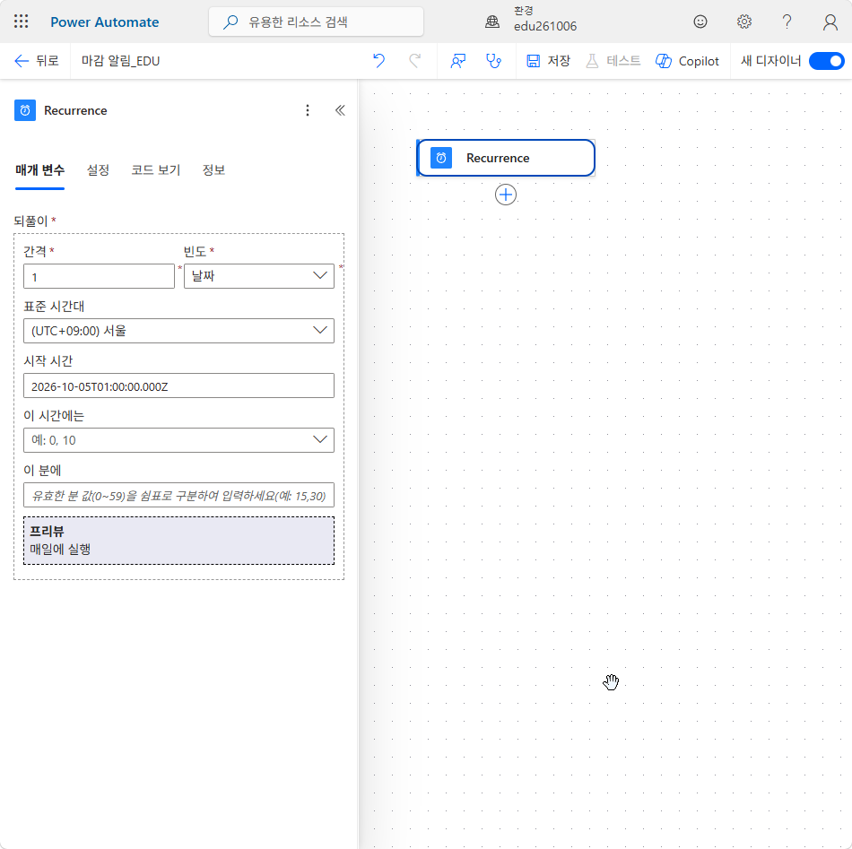Open the 빈도 frequency dropdown
This screenshot has height=849, width=852.
point(259,276)
